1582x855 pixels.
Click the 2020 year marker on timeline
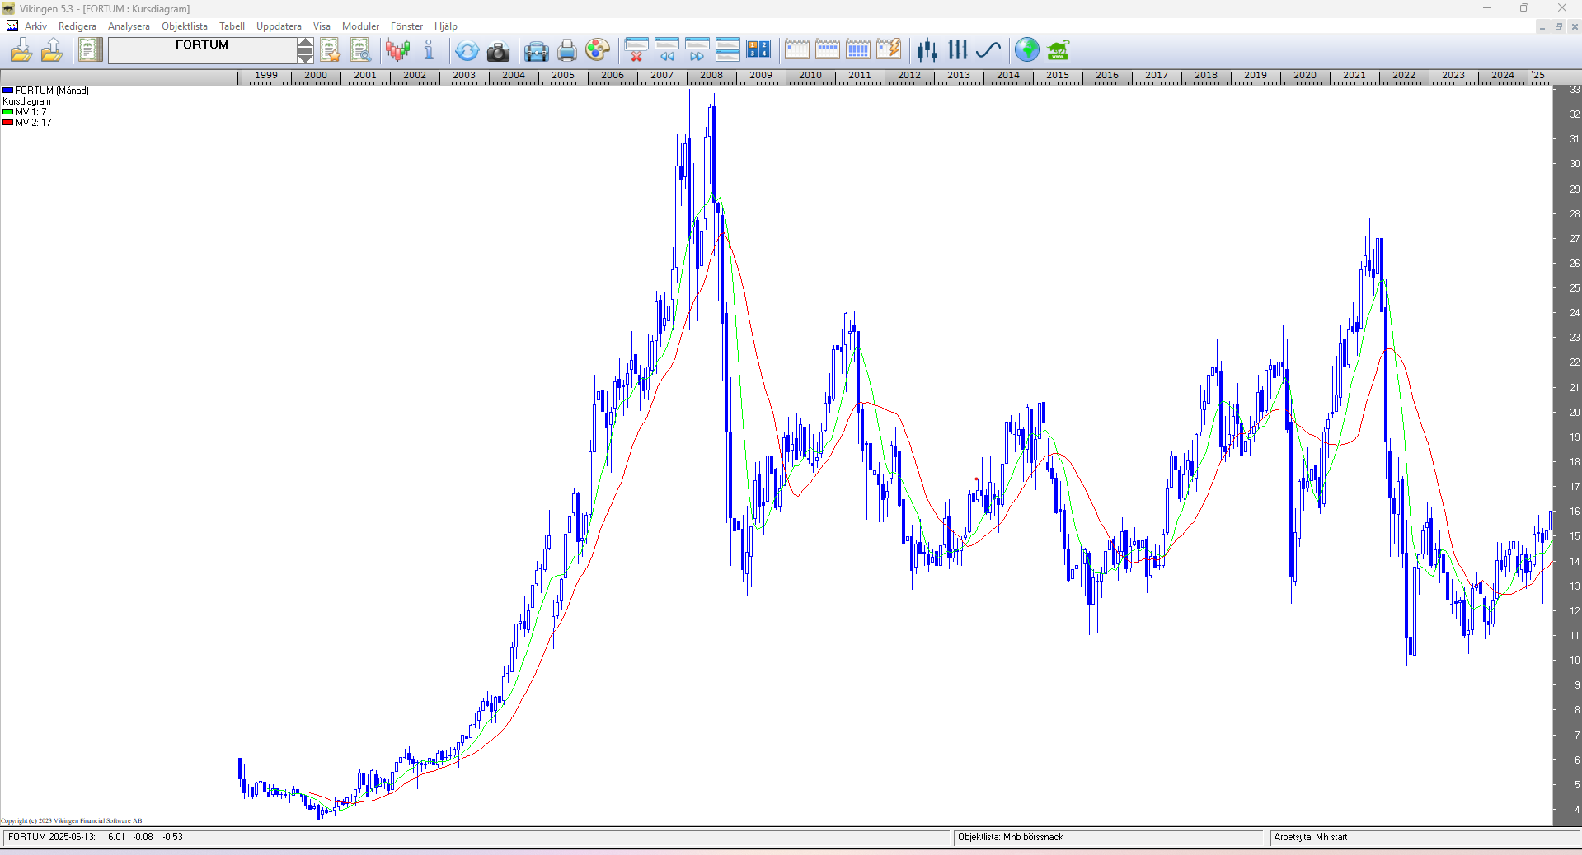pyautogui.click(x=1305, y=75)
